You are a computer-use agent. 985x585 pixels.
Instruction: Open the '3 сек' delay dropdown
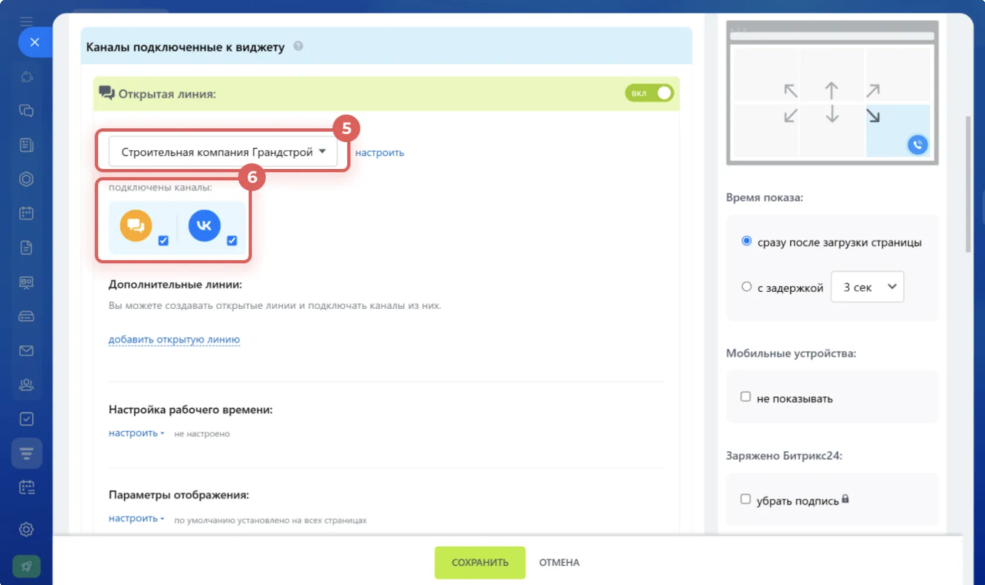point(867,287)
